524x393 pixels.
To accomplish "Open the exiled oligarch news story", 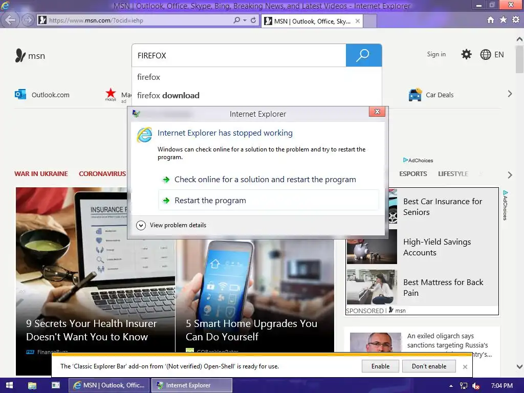I will pos(449,345).
